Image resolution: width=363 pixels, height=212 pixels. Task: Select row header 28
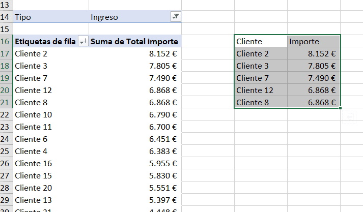pos(6,188)
